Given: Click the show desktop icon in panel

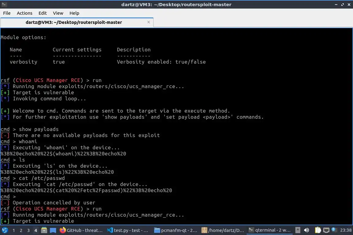Looking at the screenshot, I should point(53,230).
